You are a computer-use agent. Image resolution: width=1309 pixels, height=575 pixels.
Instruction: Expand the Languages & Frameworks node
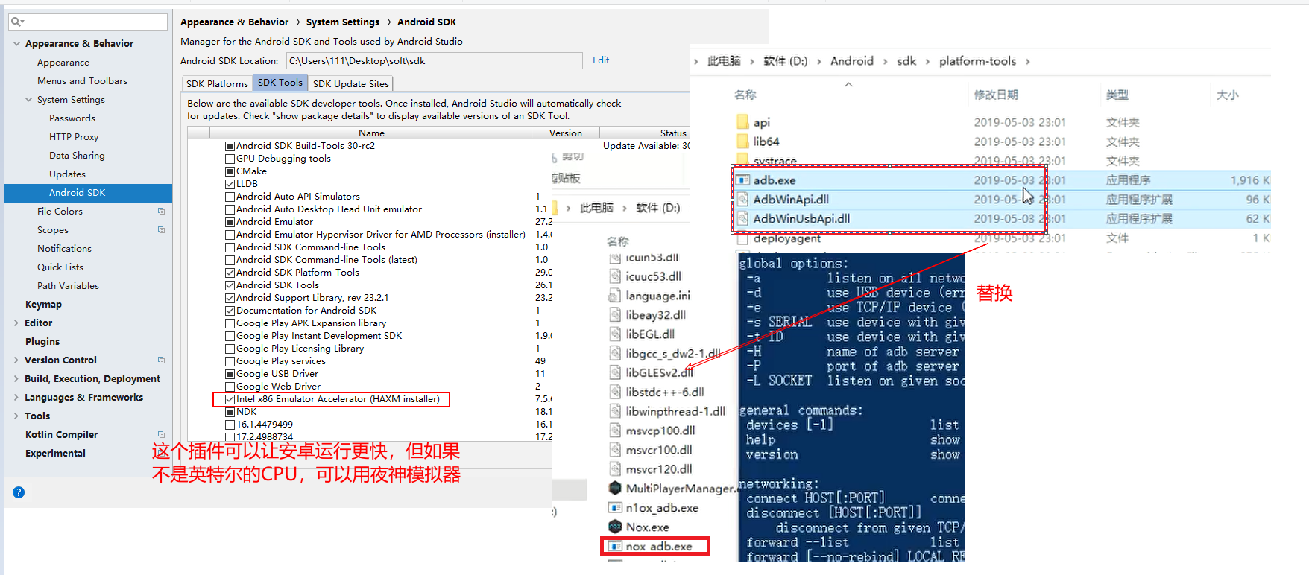[16, 398]
